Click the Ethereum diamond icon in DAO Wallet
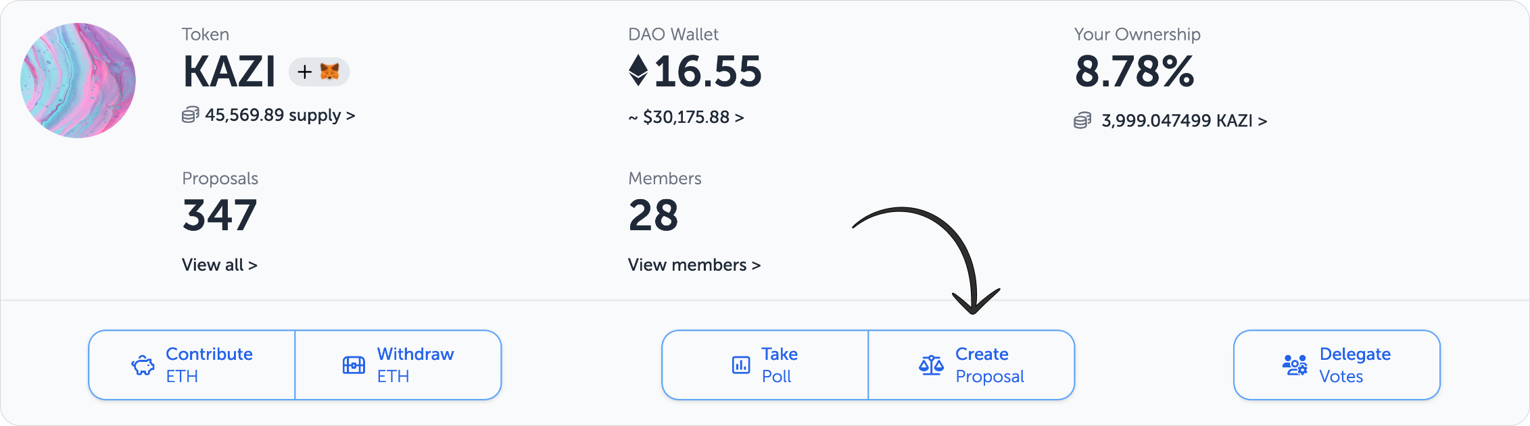Viewport: 1530px width, 426px height. coord(638,71)
